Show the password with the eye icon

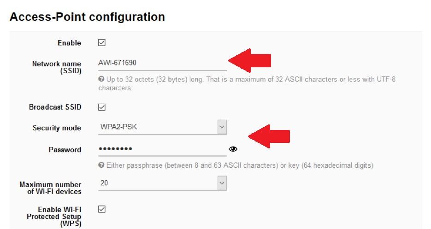point(233,149)
